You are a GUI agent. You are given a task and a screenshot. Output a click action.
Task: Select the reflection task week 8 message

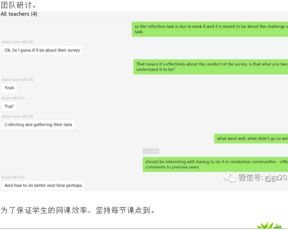tap(210, 29)
